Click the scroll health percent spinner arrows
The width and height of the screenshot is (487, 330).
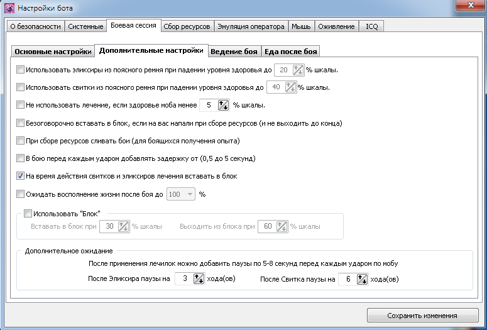pos(290,87)
